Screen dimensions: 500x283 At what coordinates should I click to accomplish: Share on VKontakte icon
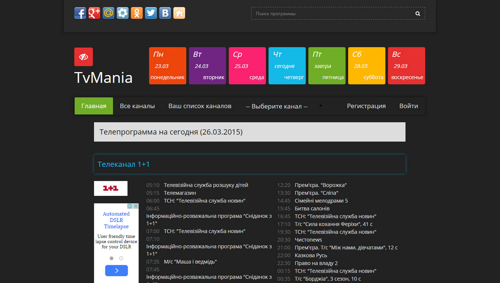click(165, 13)
